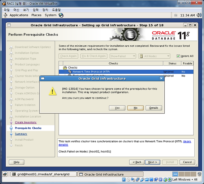Select the first workspace in the switcher
The image size is (204, 184).
tap(175, 174)
